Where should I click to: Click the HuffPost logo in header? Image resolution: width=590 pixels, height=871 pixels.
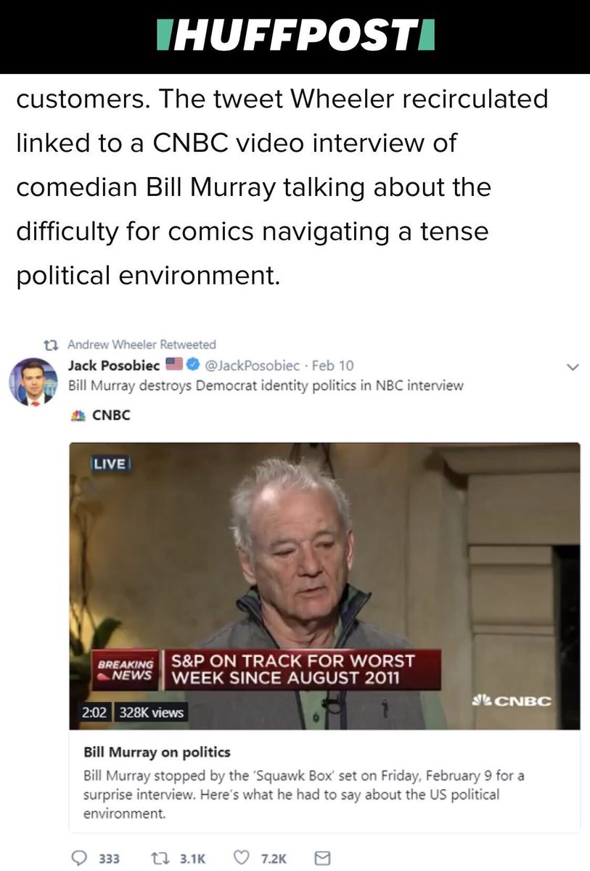pyautogui.click(x=295, y=36)
